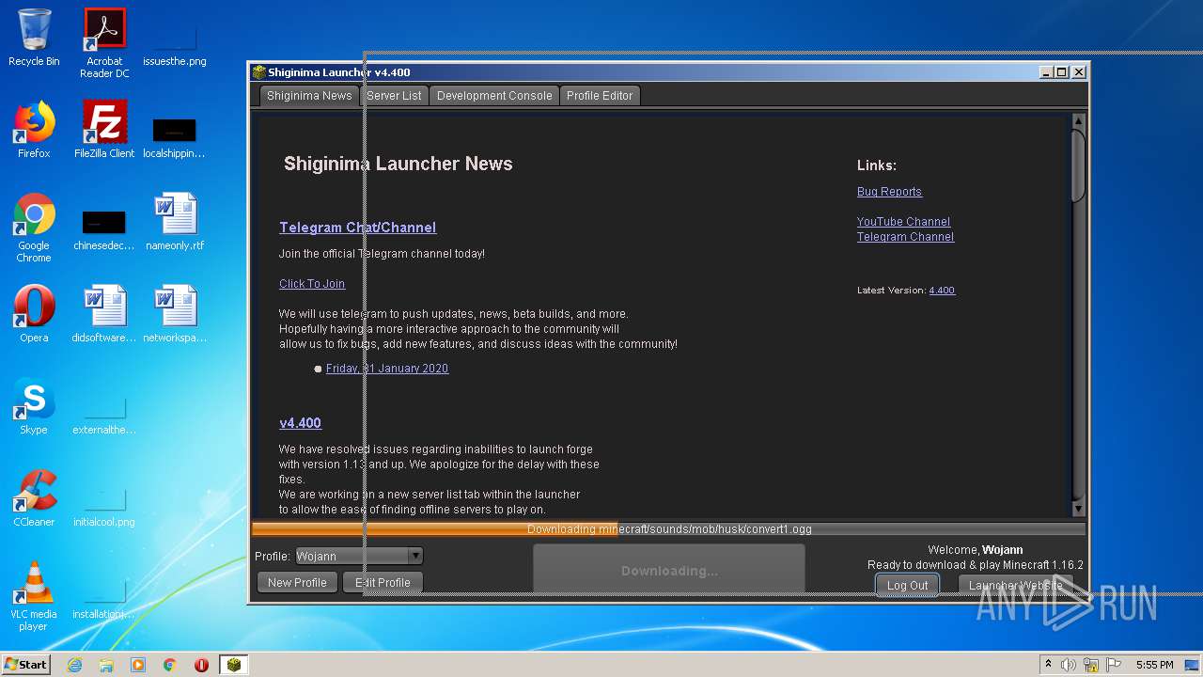The height and width of the screenshot is (677, 1203).
Task: Launch Opera desktop shortcut
Action: pos(34,314)
